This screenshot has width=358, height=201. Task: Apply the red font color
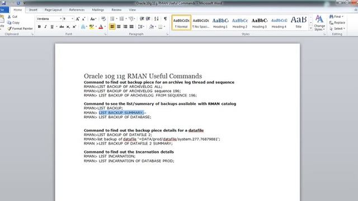click(x=101, y=27)
